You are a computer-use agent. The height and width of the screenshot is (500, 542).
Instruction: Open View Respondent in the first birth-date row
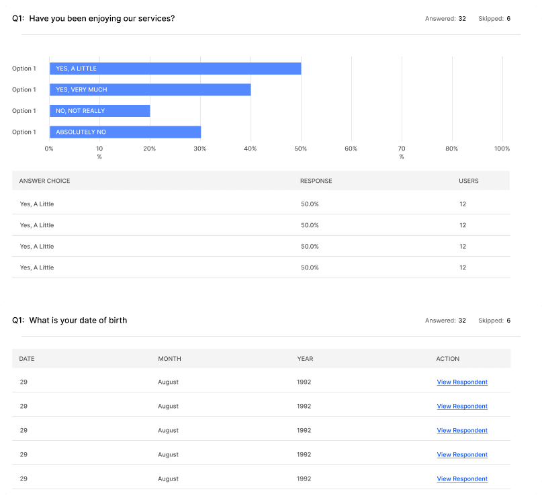coord(462,382)
